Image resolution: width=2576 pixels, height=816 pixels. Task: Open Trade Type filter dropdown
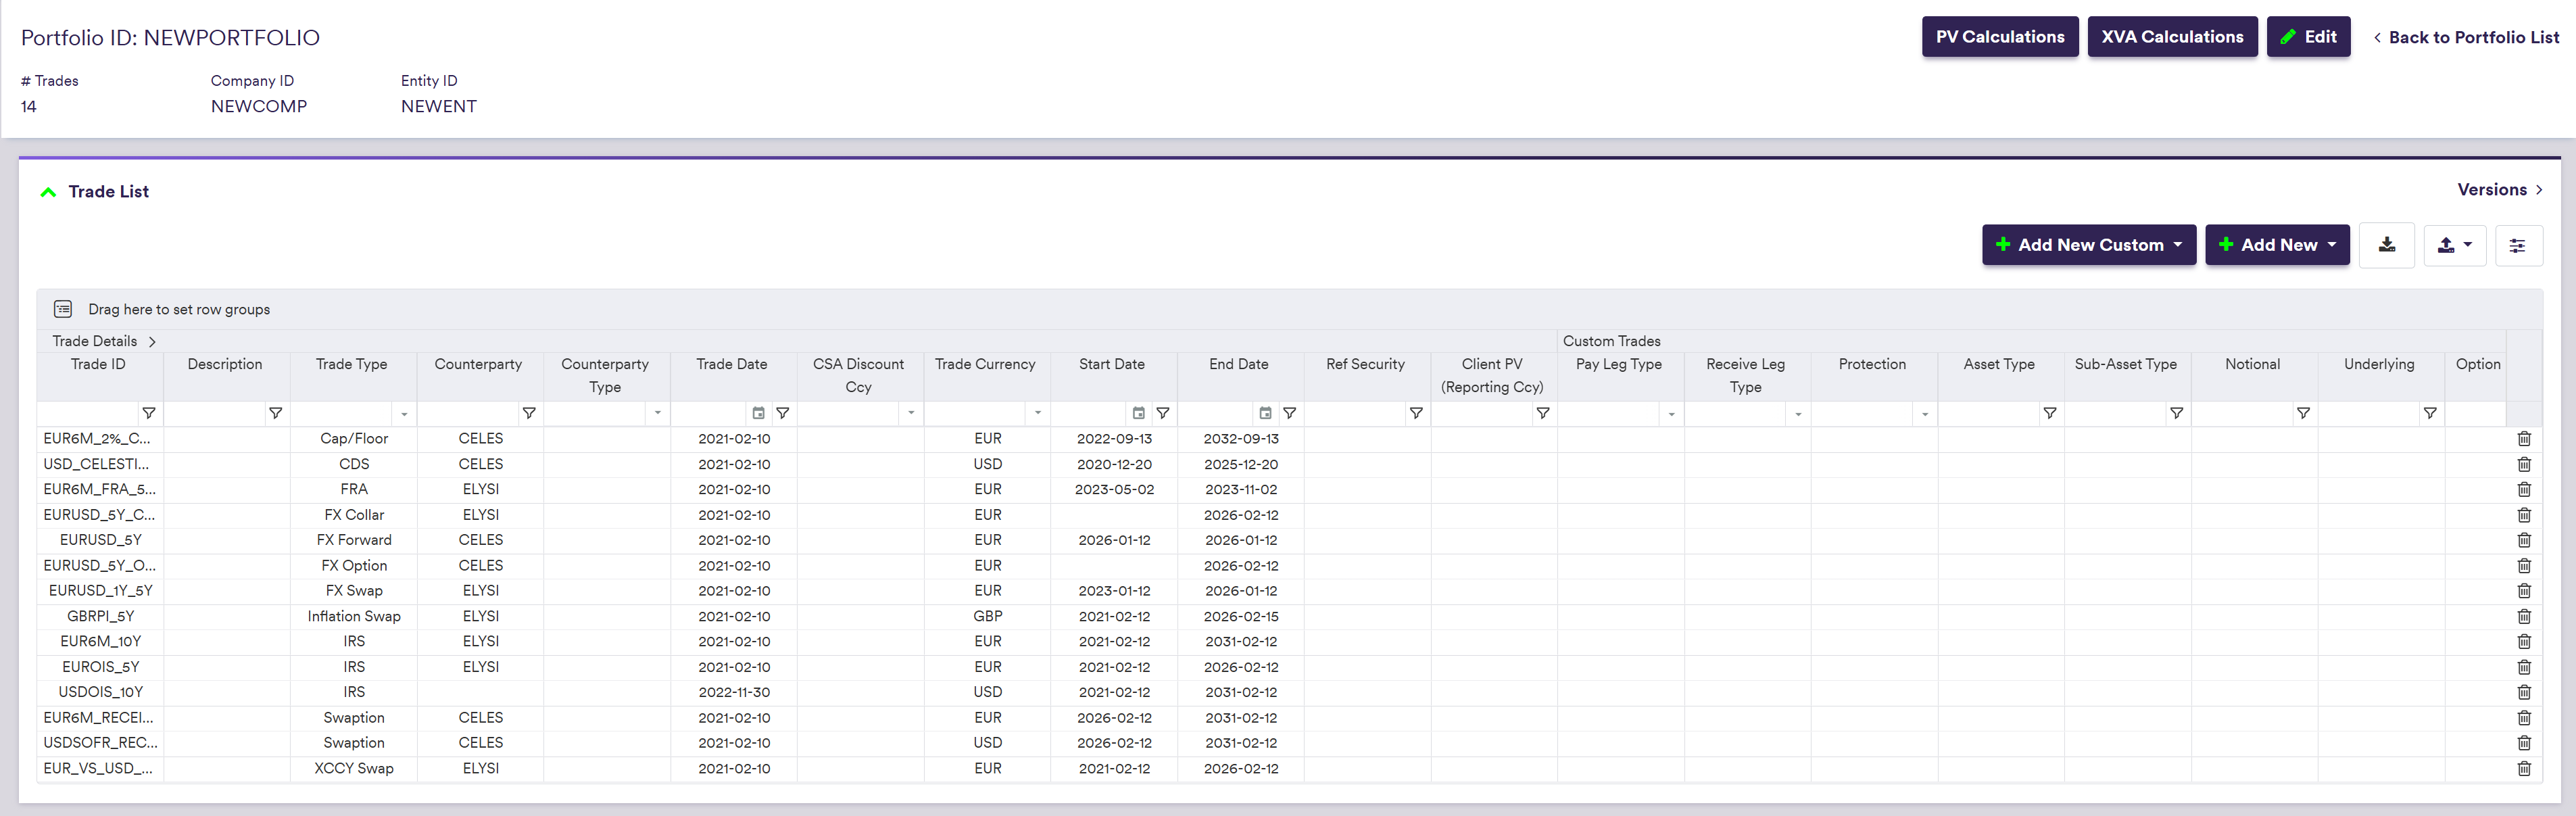(404, 413)
